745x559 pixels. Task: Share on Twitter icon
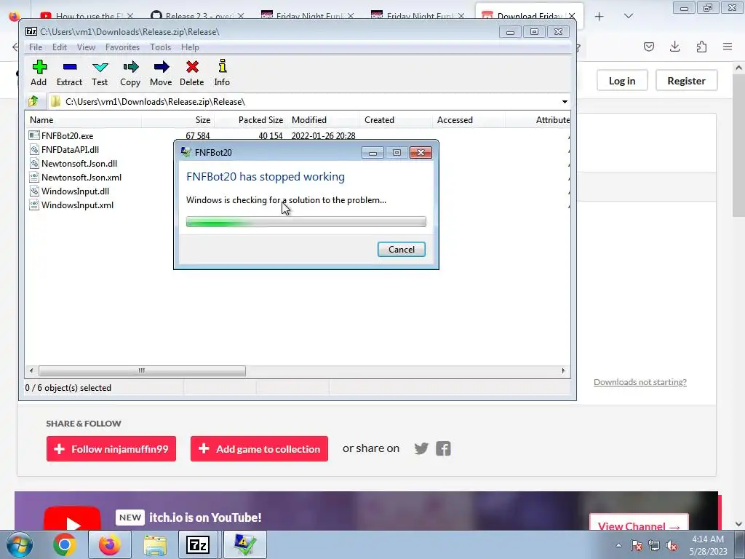(x=421, y=448)
